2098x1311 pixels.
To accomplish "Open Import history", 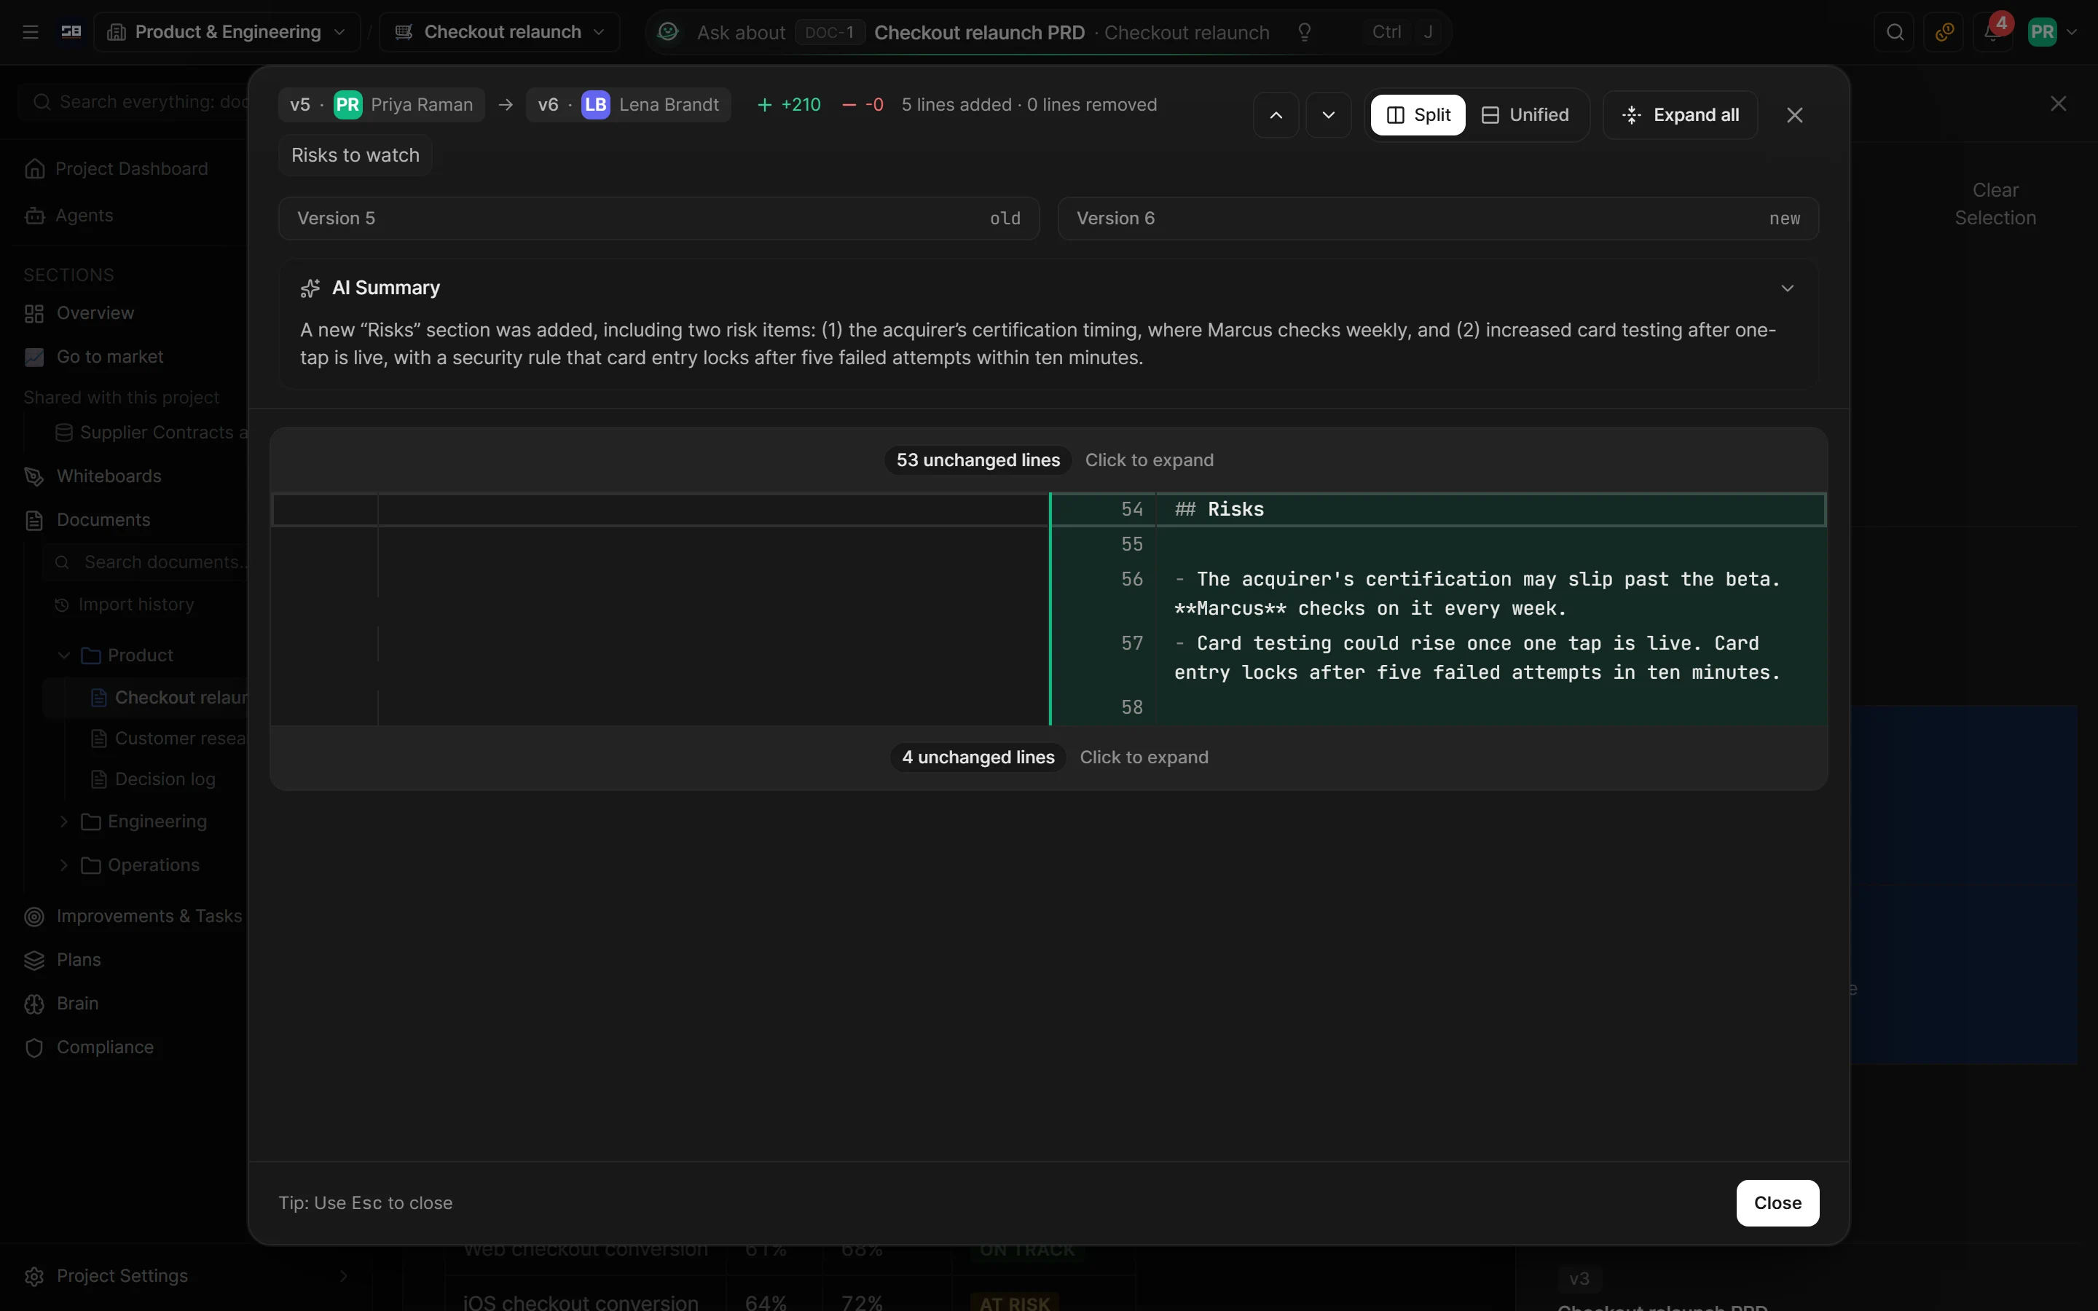I will click(135, 605).
